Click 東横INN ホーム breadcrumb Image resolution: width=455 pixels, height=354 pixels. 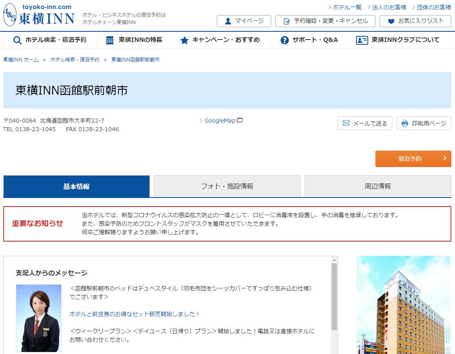(x=21, y=60)
